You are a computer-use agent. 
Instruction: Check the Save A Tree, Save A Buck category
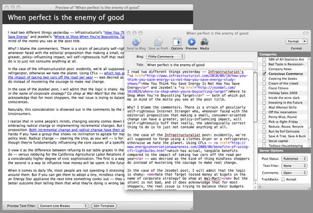(x=264, y=136)
